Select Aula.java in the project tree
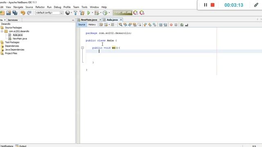The height and width of the screenshot is (147, 262). (x=18, y=35)
